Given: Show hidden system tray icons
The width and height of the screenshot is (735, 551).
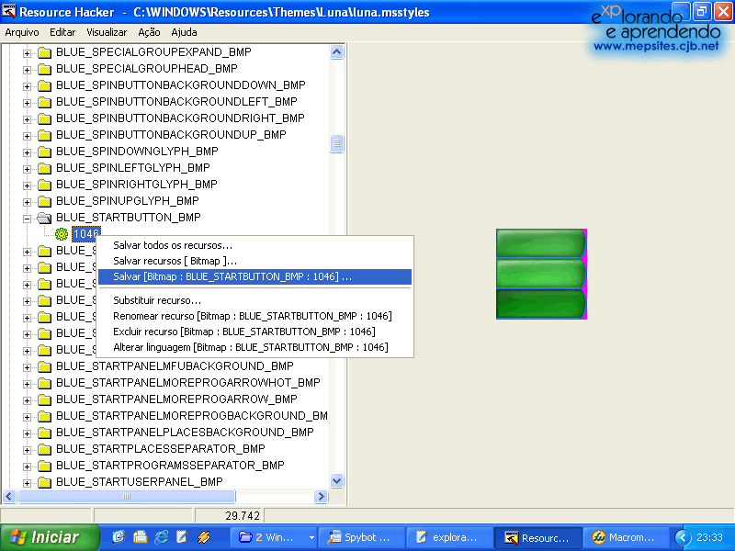Looking at the screenshot, I should [683, 537].
